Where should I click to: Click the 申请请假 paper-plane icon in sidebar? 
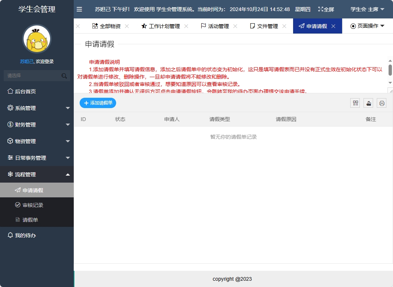tap(17, 189)
